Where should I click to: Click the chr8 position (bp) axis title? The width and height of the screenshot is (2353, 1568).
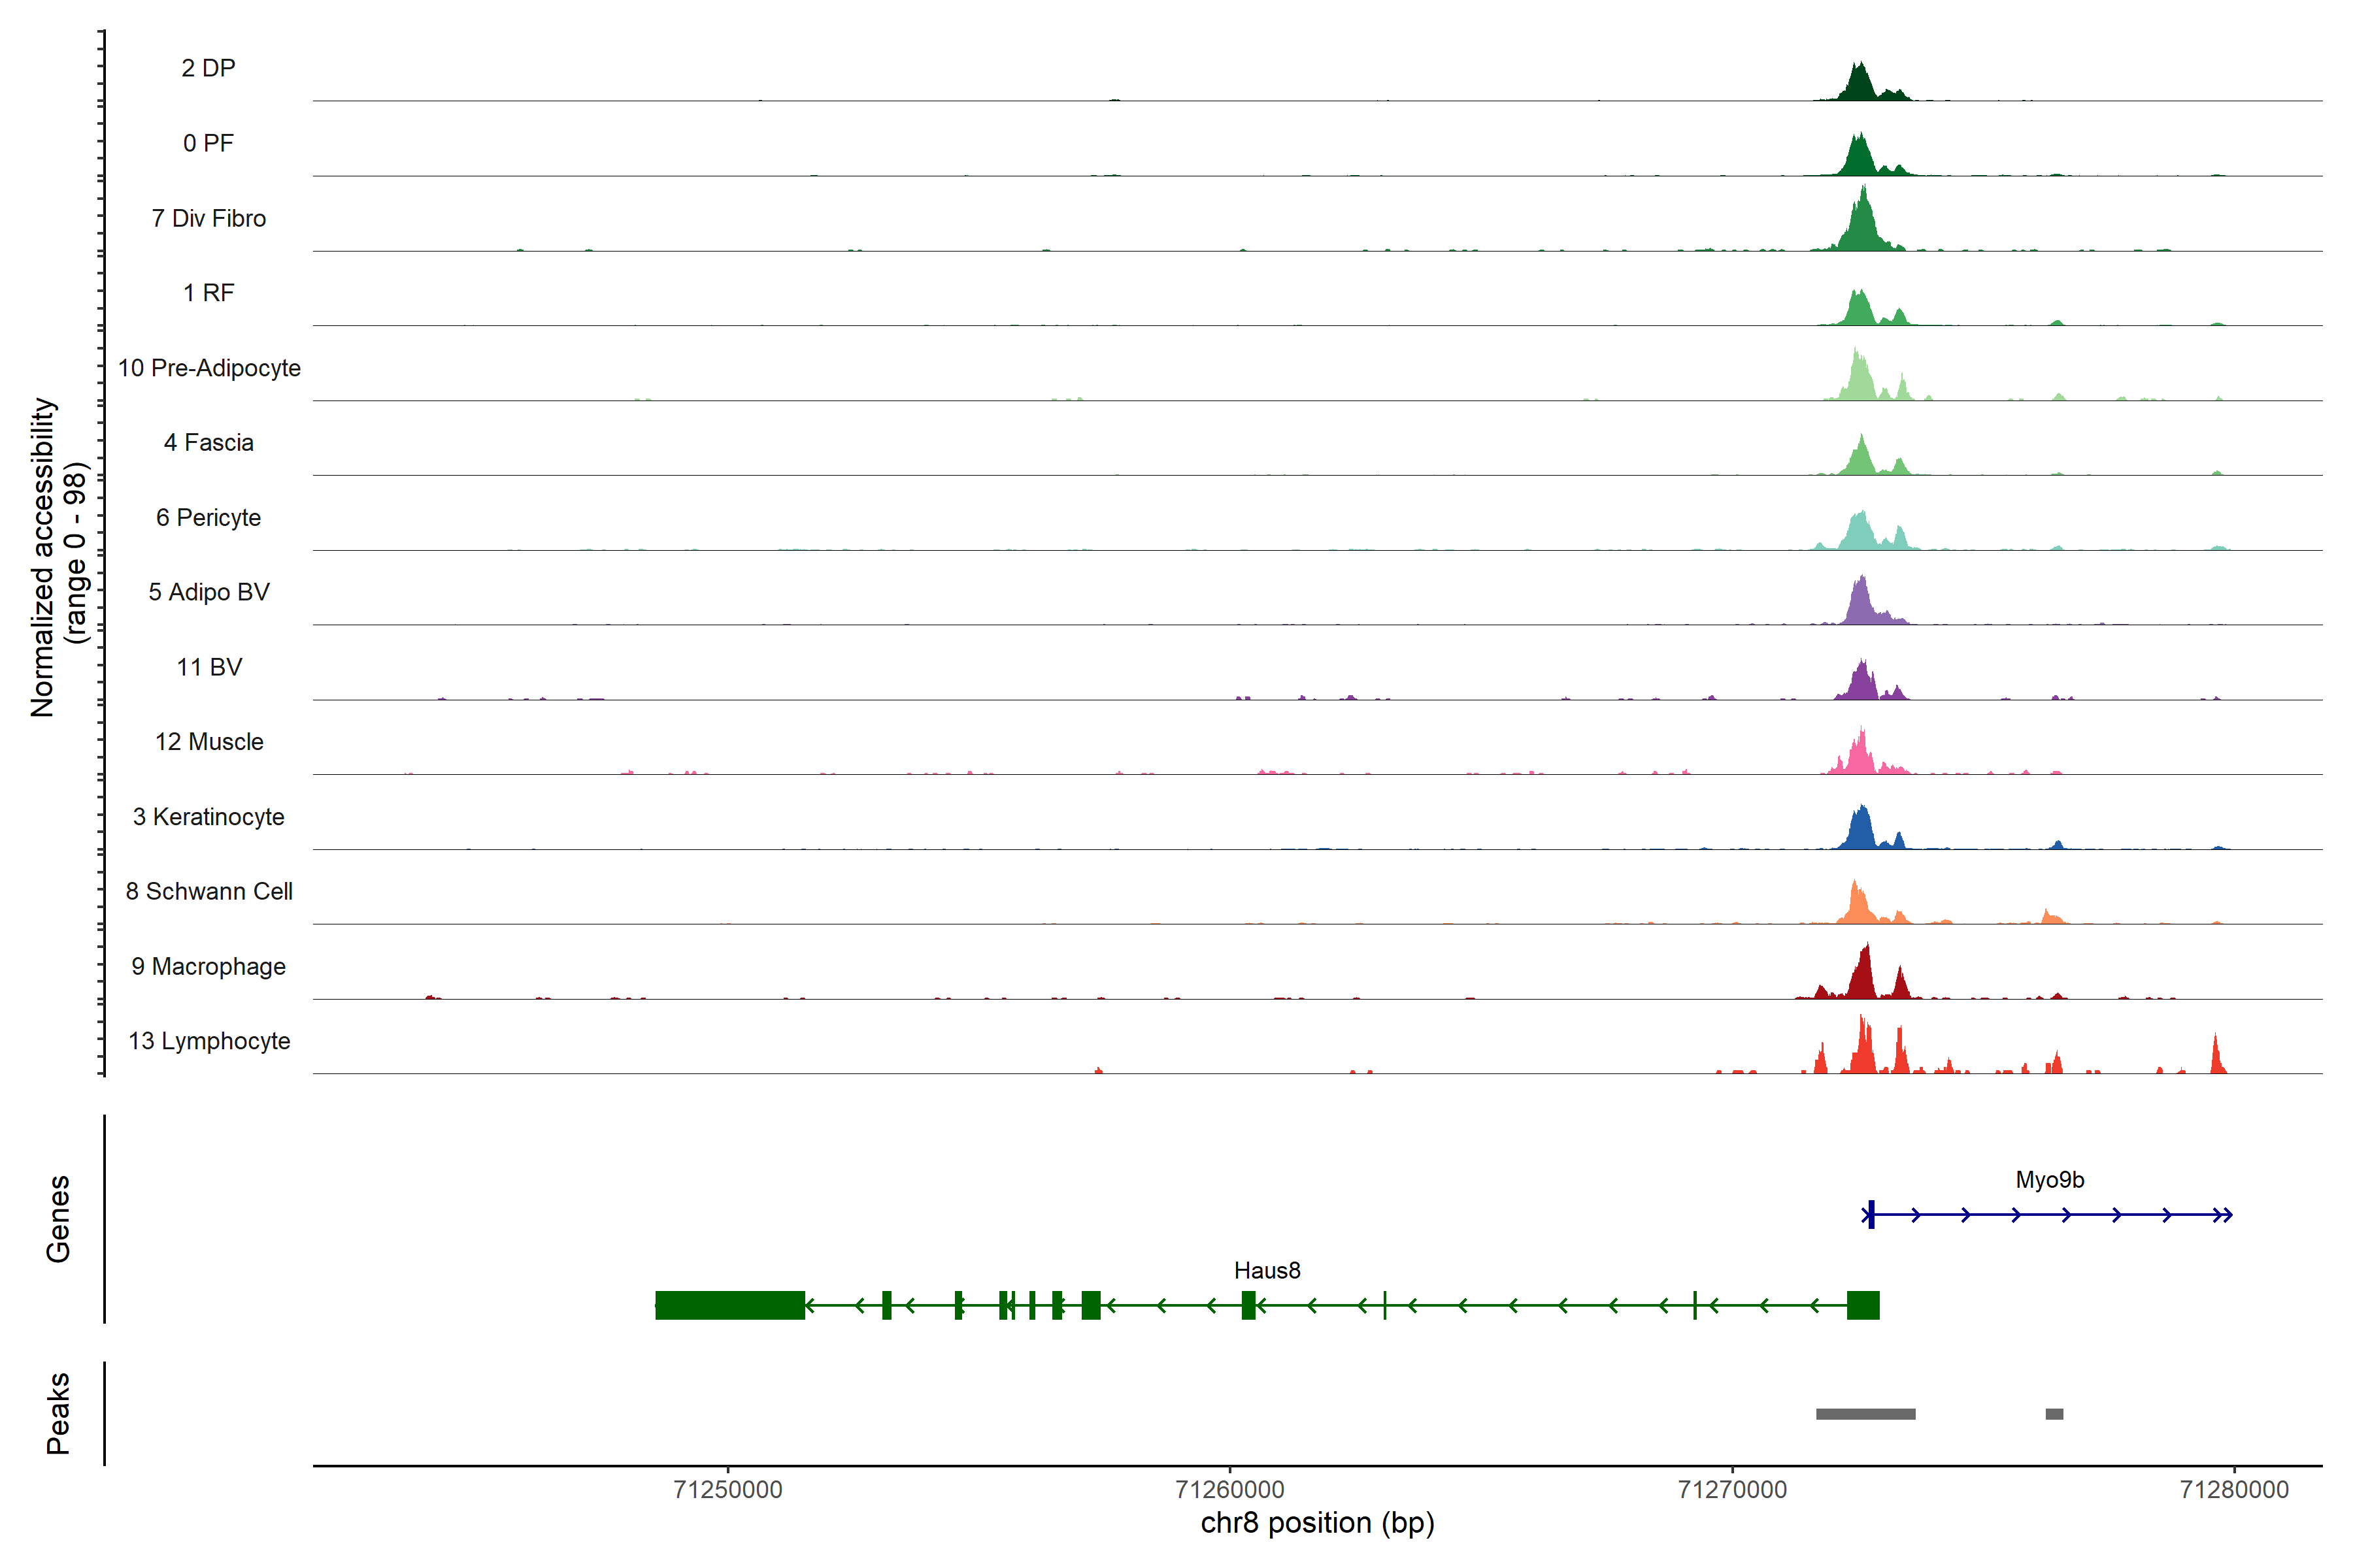1316,1523
